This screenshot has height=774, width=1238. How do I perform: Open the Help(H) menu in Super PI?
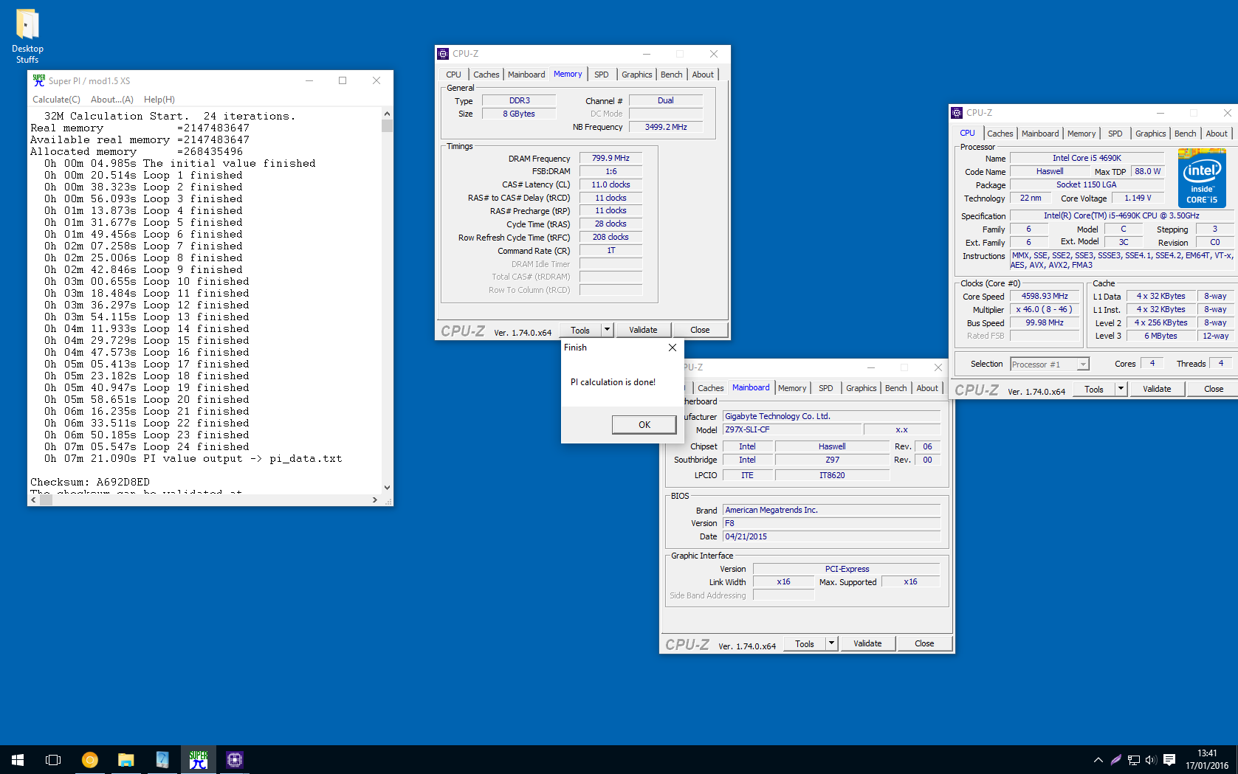pyautogui.click(x=159, y=100)
